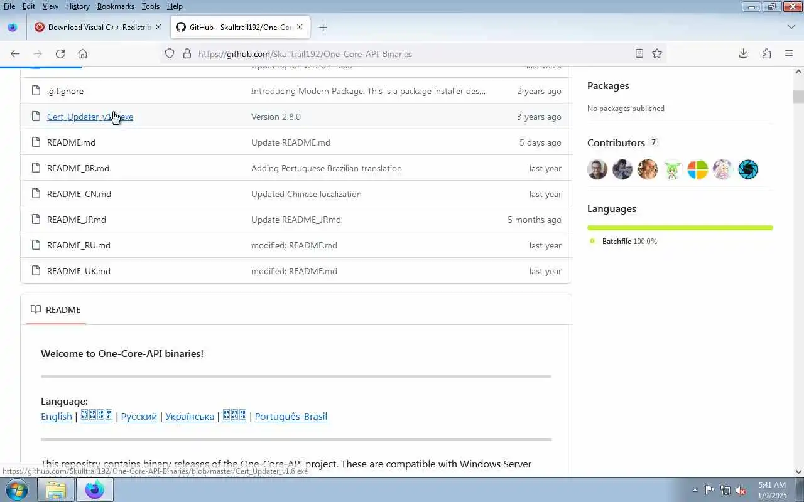
Task: Click the four-colored-squares contributor avatar
Action: click(698, 169)
